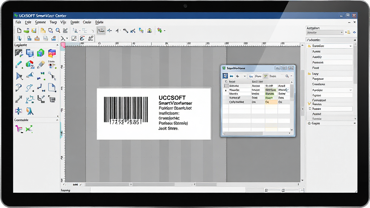370x208 pixels.
Task: Click the swirl 'e' icon with the red accent
Action: (x=82, y=38)
